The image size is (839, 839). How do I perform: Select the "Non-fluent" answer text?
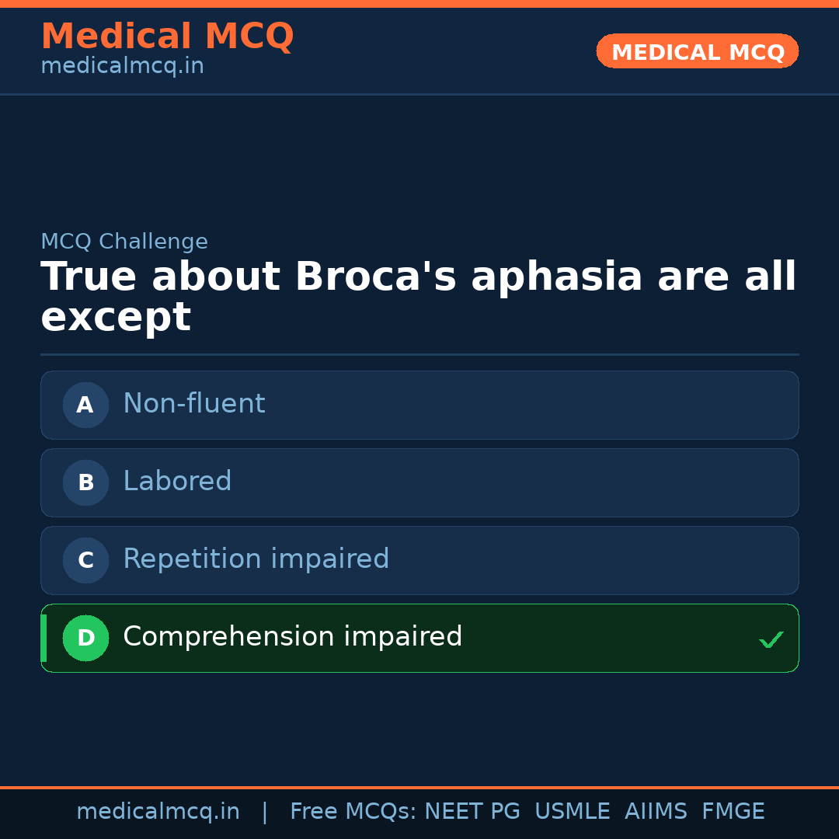point(194,404)
